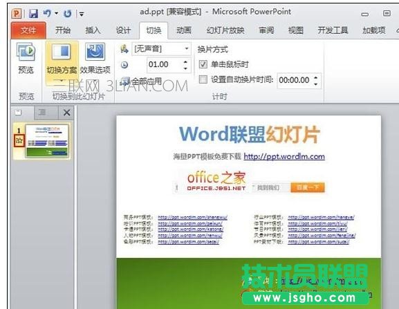Toggle the 单击鼠标时 checkbox
The image size is (399, 309).
[203, 64]
